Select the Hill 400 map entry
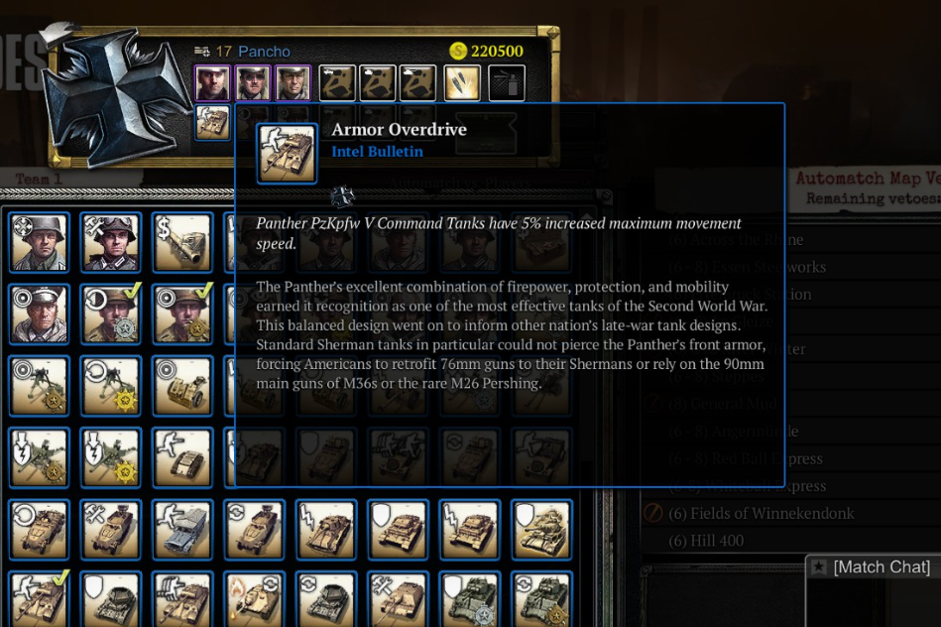Image resolution: width=941 pixels, height=627 pixels. click(x=706, y=541)
